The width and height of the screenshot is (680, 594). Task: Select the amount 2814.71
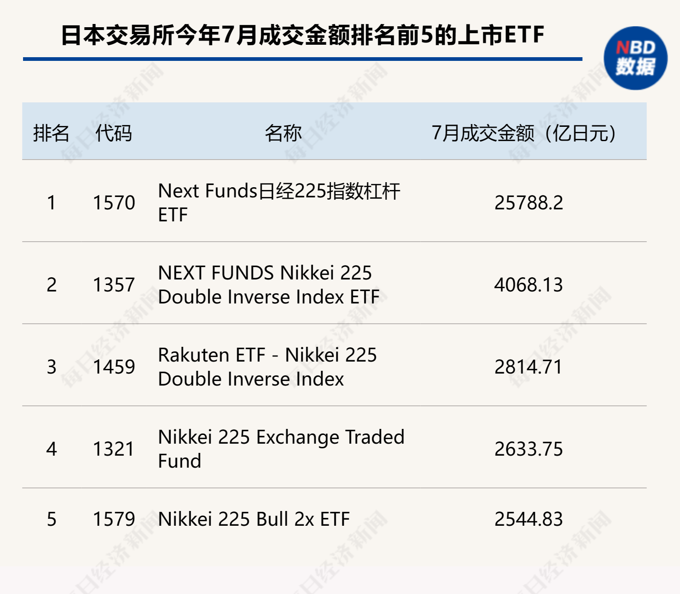[529, 367]
